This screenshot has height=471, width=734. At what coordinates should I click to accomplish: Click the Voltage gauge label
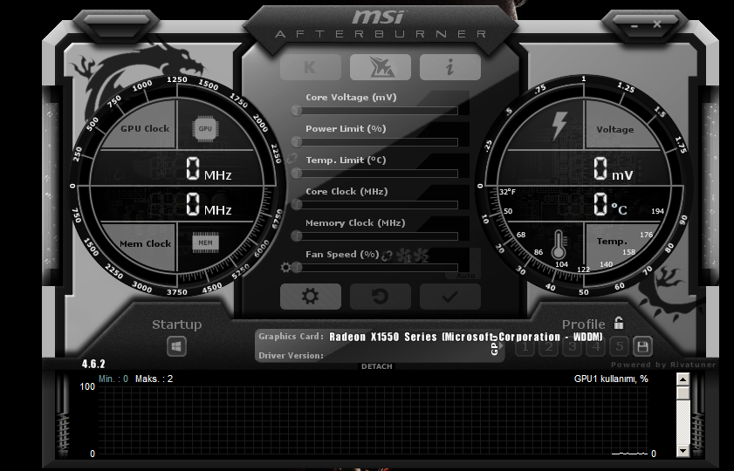[614, 130]
